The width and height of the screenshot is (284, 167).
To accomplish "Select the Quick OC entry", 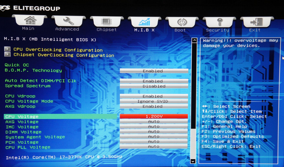I will pyautogui.click(x=17, y=65).
